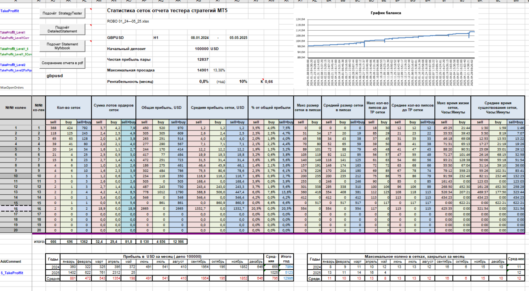Select the TakeProffit_Level2 cell
The height and width of the screenshot is (291, 529).
click(13, 65)
